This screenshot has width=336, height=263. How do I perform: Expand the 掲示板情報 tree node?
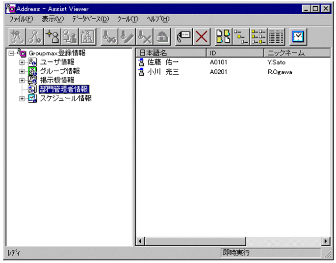tap(22, 81)
